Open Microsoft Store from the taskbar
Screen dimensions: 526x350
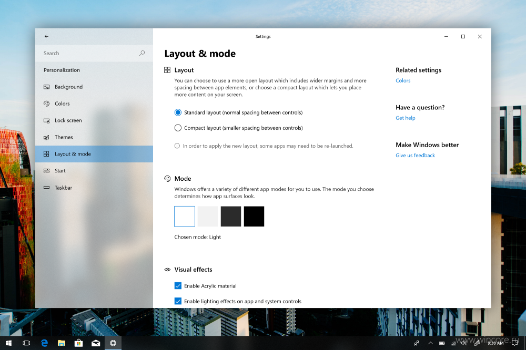[78, 343]
